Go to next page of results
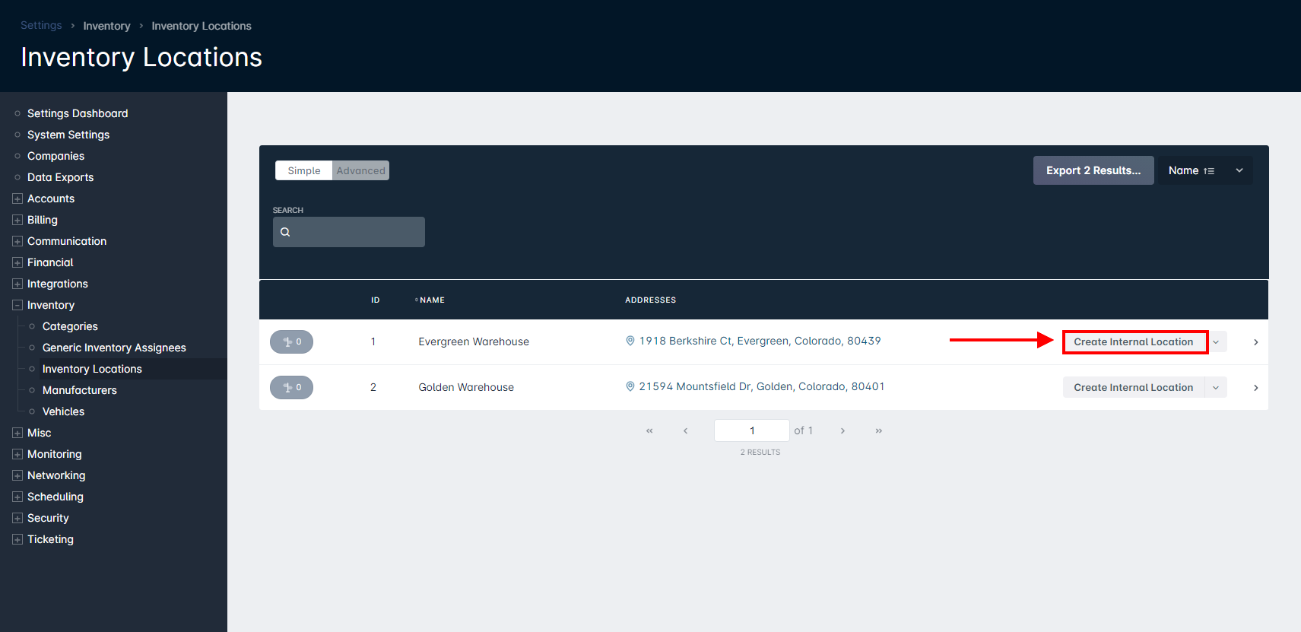 click(842, 430)
